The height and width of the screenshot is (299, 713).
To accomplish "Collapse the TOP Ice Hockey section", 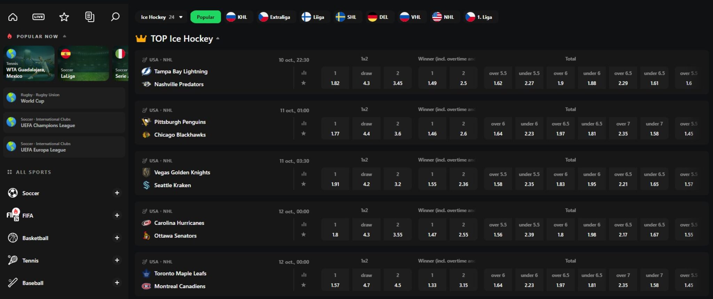I will [x=218, y=38].
